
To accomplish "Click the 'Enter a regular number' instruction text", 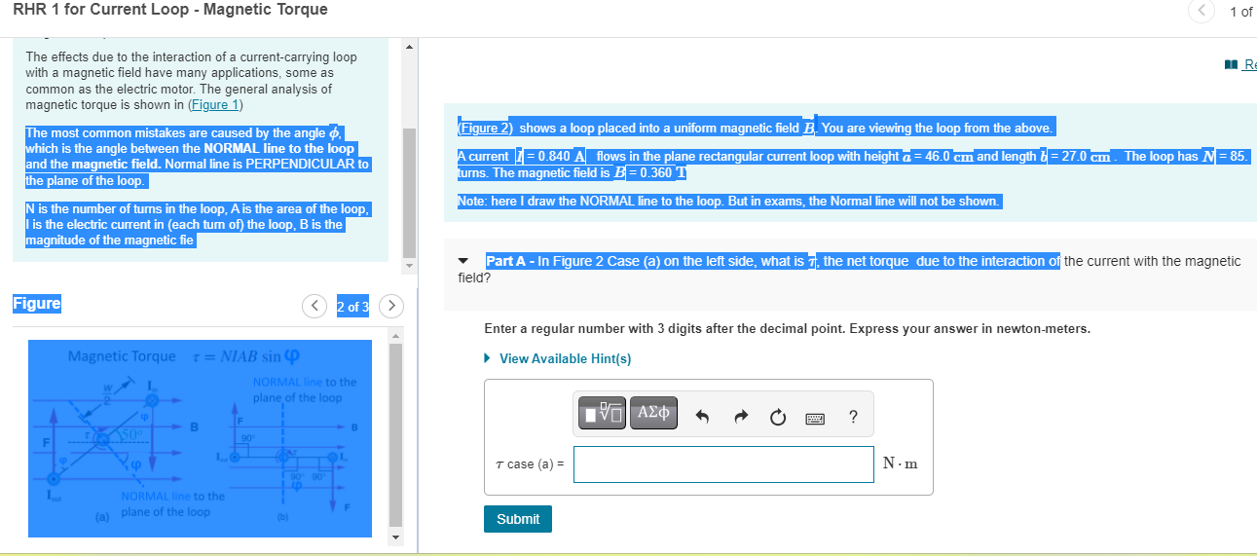I will 787,328.
